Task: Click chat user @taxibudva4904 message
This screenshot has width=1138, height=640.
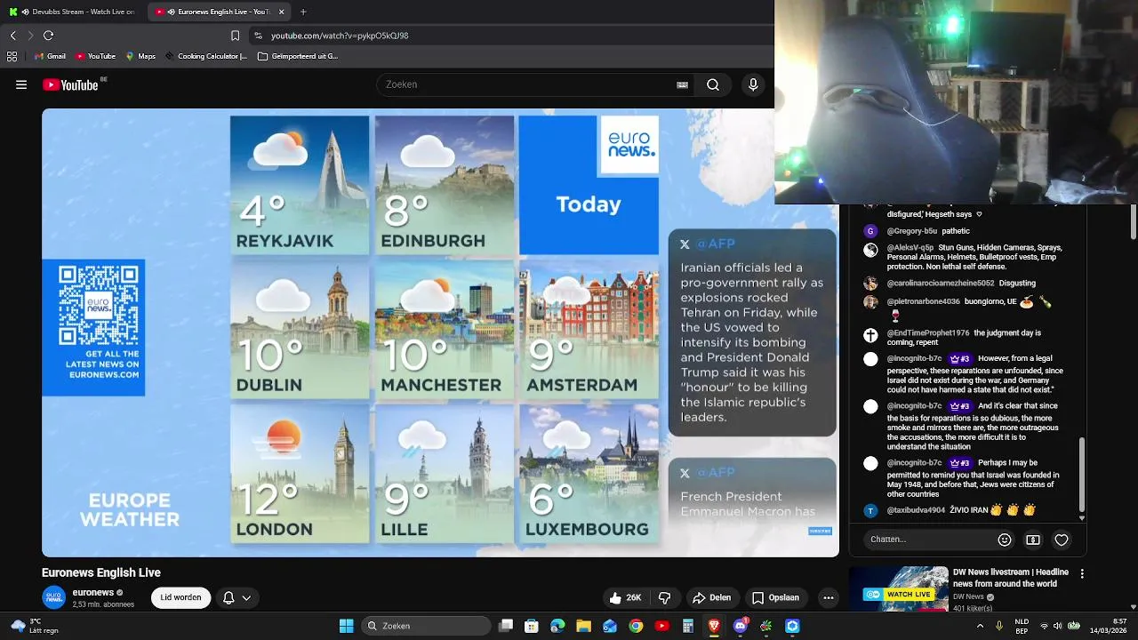Action: point(950,510)
